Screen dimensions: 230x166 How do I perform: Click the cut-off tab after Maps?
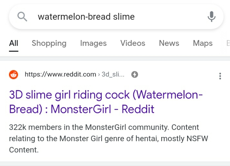(x=228, y=43)
